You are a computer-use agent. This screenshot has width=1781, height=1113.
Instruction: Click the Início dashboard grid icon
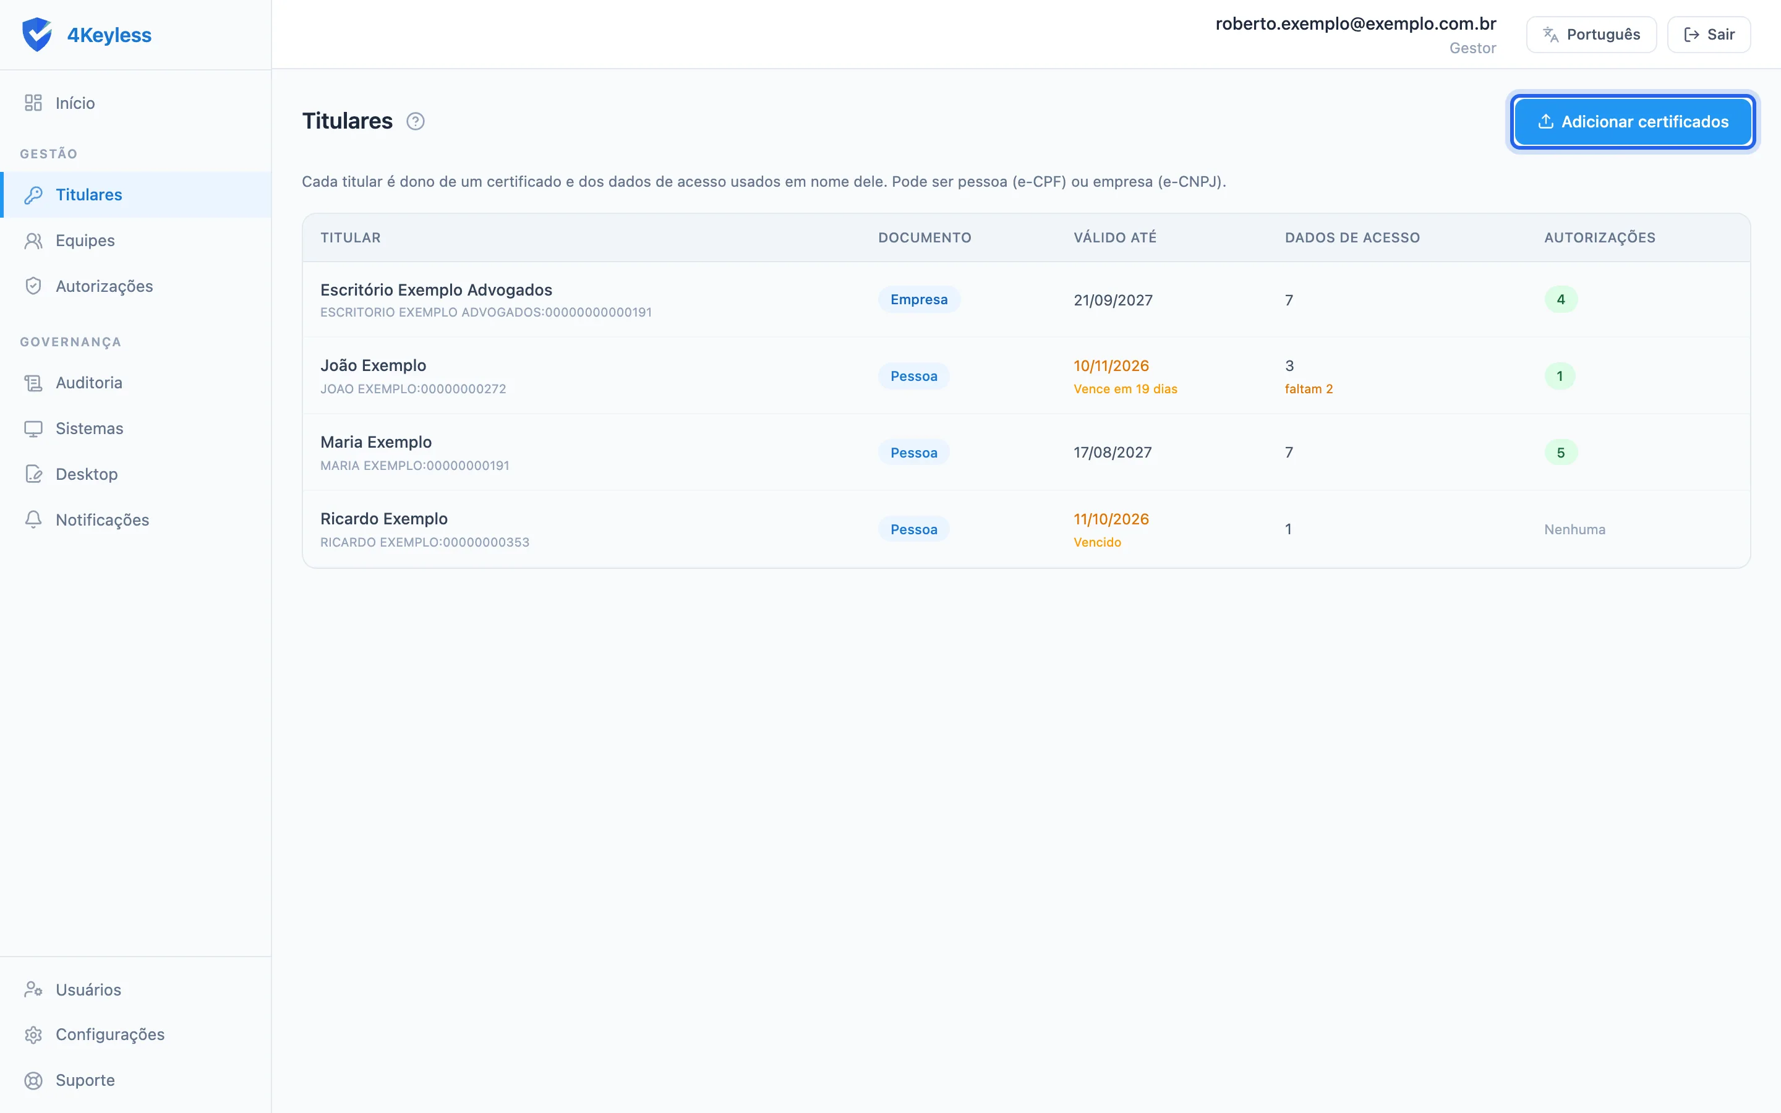(x=33, y=103)
